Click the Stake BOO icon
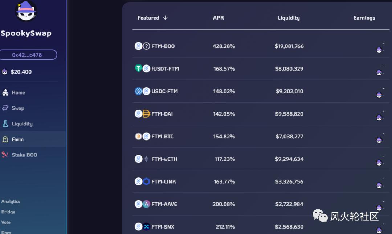The height and width of the screenshot is (234, 392). pos(5,155)
